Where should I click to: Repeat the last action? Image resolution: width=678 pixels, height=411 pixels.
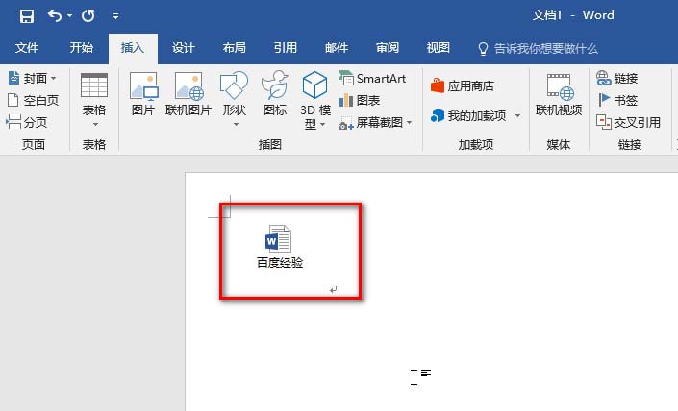(x=88, y=16)
